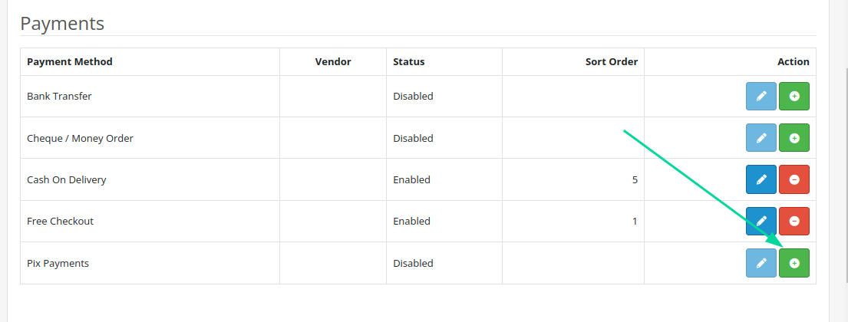The image size is (848, 322).
Task: Install the Cheque / Money Order extension
Action: pyautogui.click(x=794, y=138)
